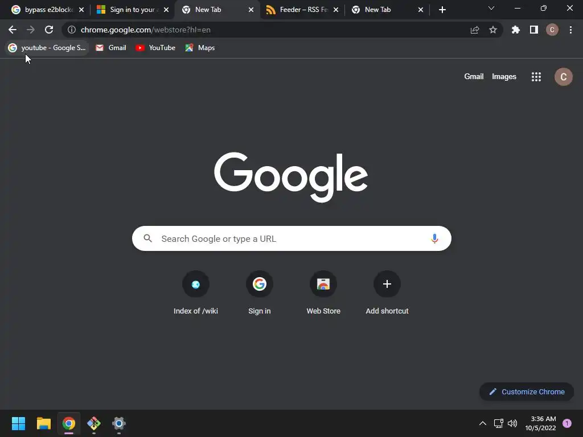The image size is (583, 437).
Task: Share this page icon in address bar
Action: (475, 30)
